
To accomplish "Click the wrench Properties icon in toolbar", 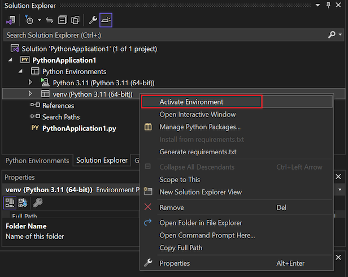I will [x=93, y=20].
